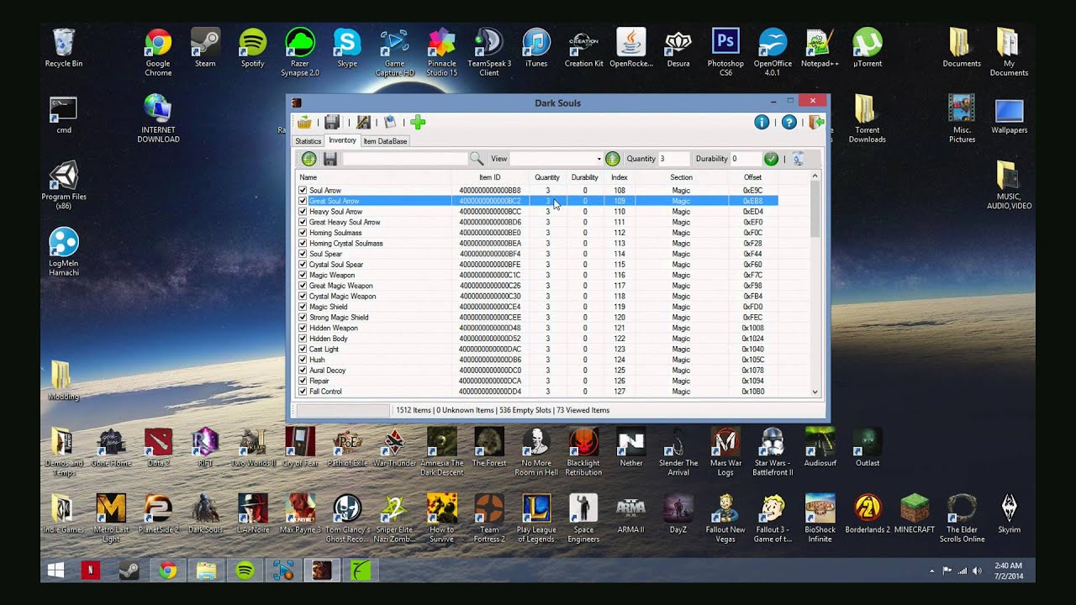Click the magnifying glass search icon
Viewport: 1076px width, 605px height.
[477, 159]
